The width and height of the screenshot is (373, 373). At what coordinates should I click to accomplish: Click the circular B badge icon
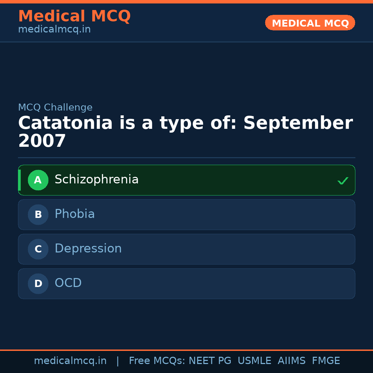(38, 214)
